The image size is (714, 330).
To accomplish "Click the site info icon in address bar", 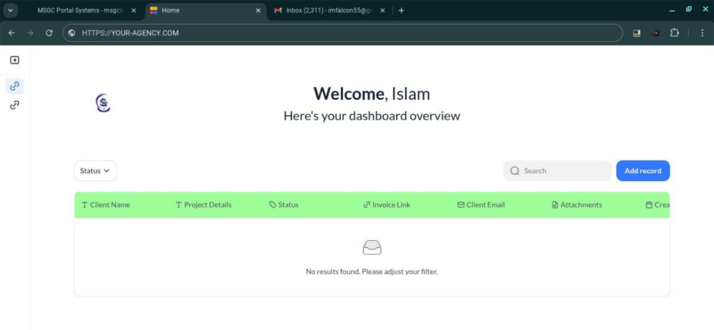I will 72,33.
